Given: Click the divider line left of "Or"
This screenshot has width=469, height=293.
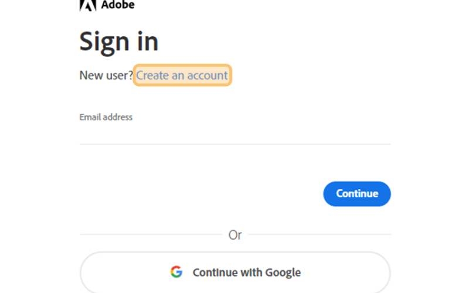Looking at the screenshot, I should tap(151, 234).
